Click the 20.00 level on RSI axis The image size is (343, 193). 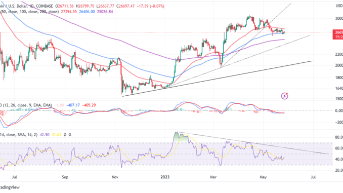pos(339,170)
